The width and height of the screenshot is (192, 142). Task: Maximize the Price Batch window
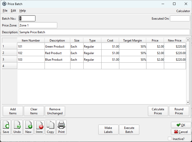click(x=174, y=4)
